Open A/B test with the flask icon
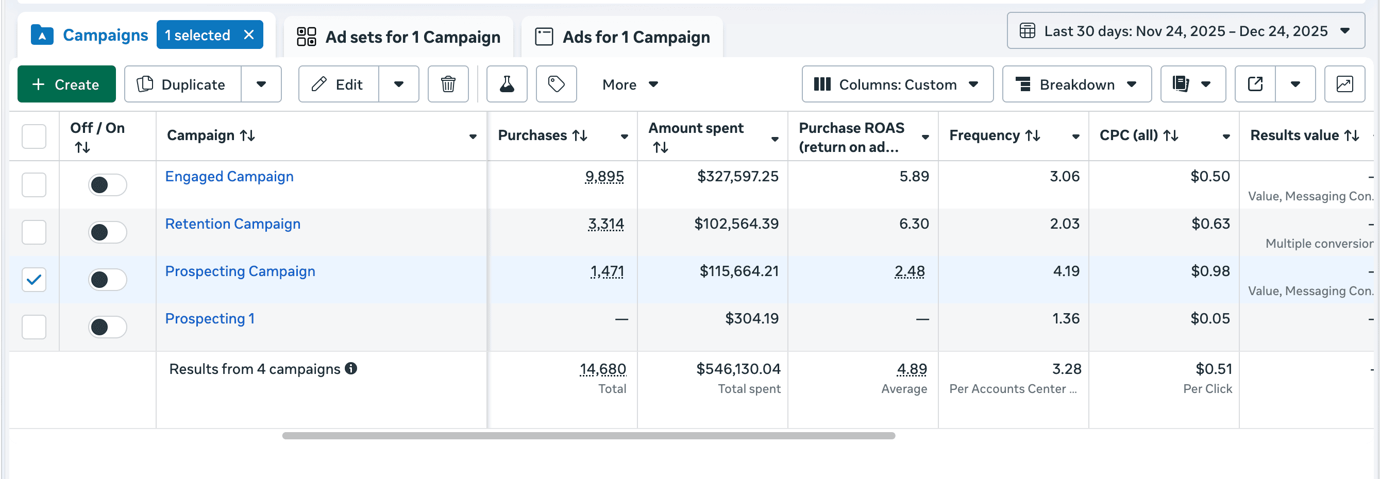Viewport: 1380px width, 479px height. tap(506, 84)
